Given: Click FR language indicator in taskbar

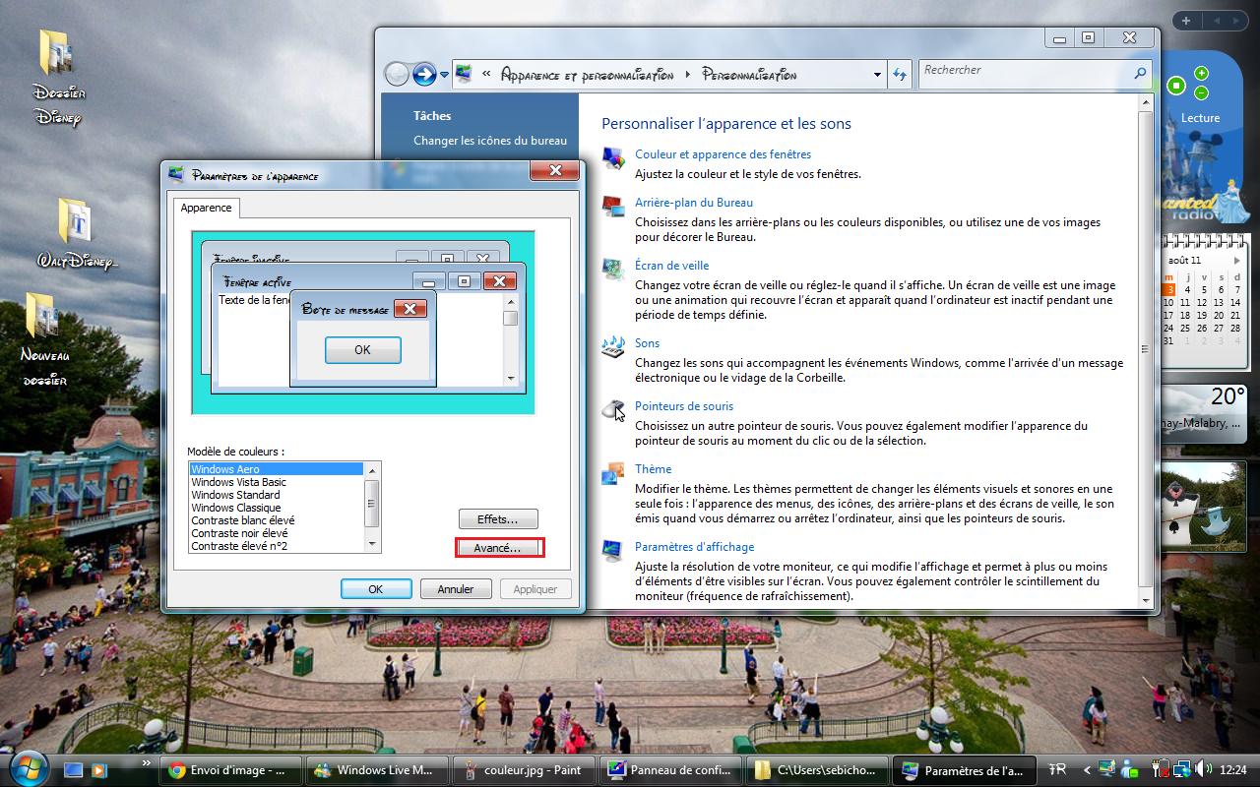Looking at the screenshot, I should [x=1059, y=769].
